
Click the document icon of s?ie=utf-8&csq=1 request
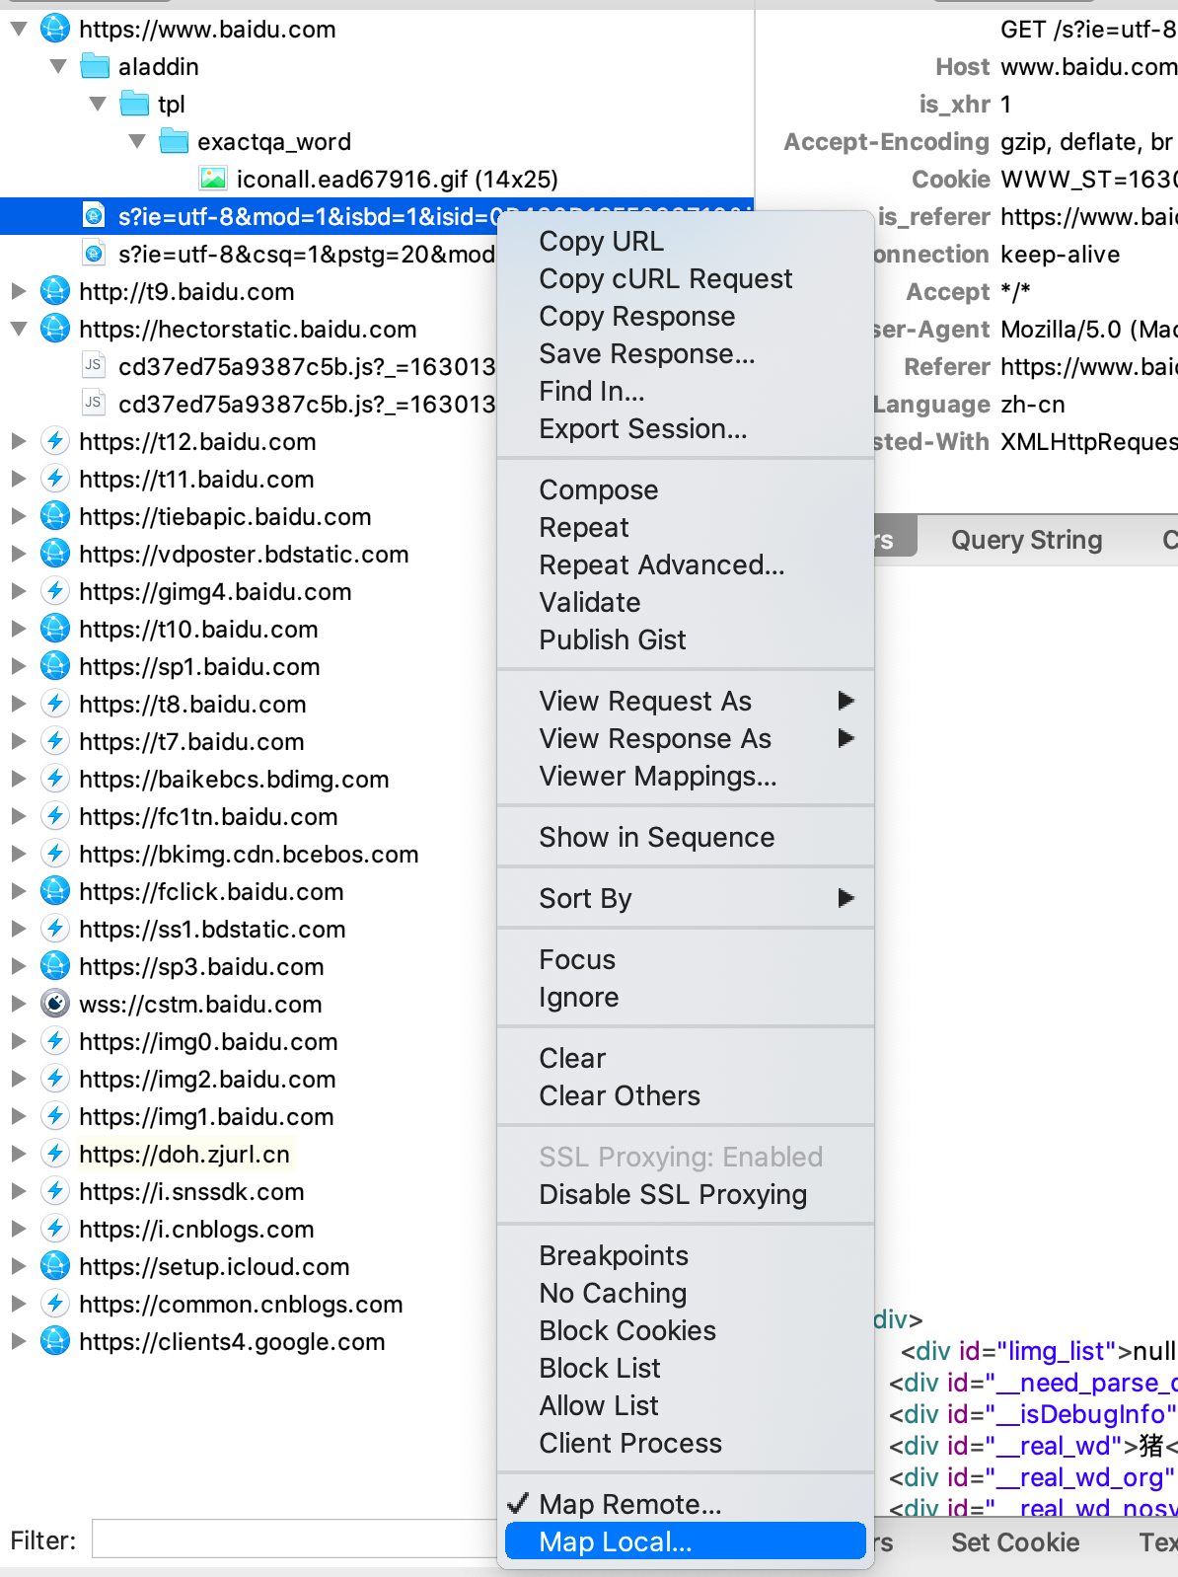coord(94,254)
